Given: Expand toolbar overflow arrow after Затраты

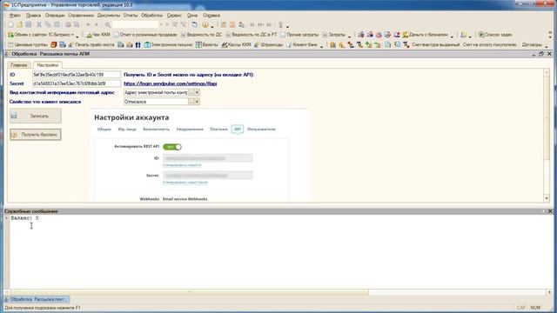Looking at the screenshot, I should coord(350,36).
